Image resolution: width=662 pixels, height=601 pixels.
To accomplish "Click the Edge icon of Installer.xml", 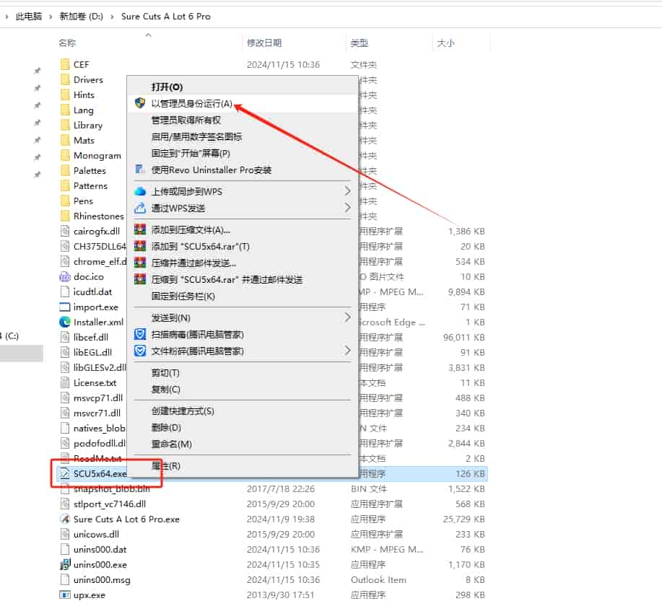I will point(64,322).
